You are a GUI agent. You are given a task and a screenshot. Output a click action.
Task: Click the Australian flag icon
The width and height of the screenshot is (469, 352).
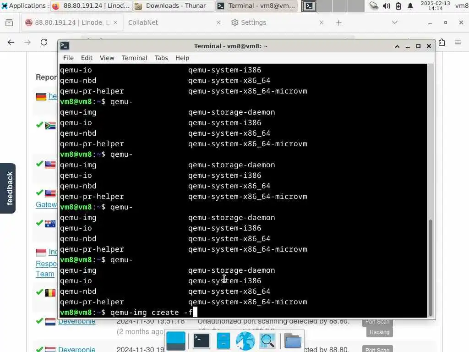pyautogui.click(x=50, y=224)
